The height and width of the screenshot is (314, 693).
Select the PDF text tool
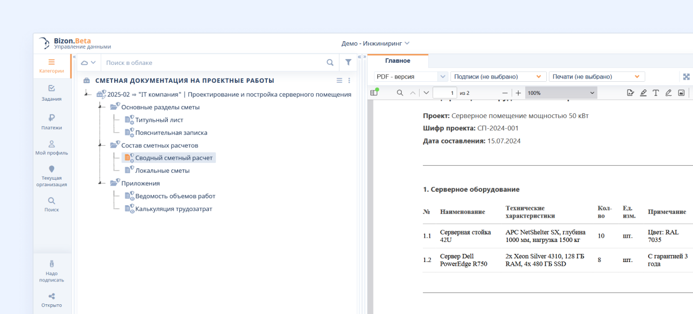tap(656, 93)
